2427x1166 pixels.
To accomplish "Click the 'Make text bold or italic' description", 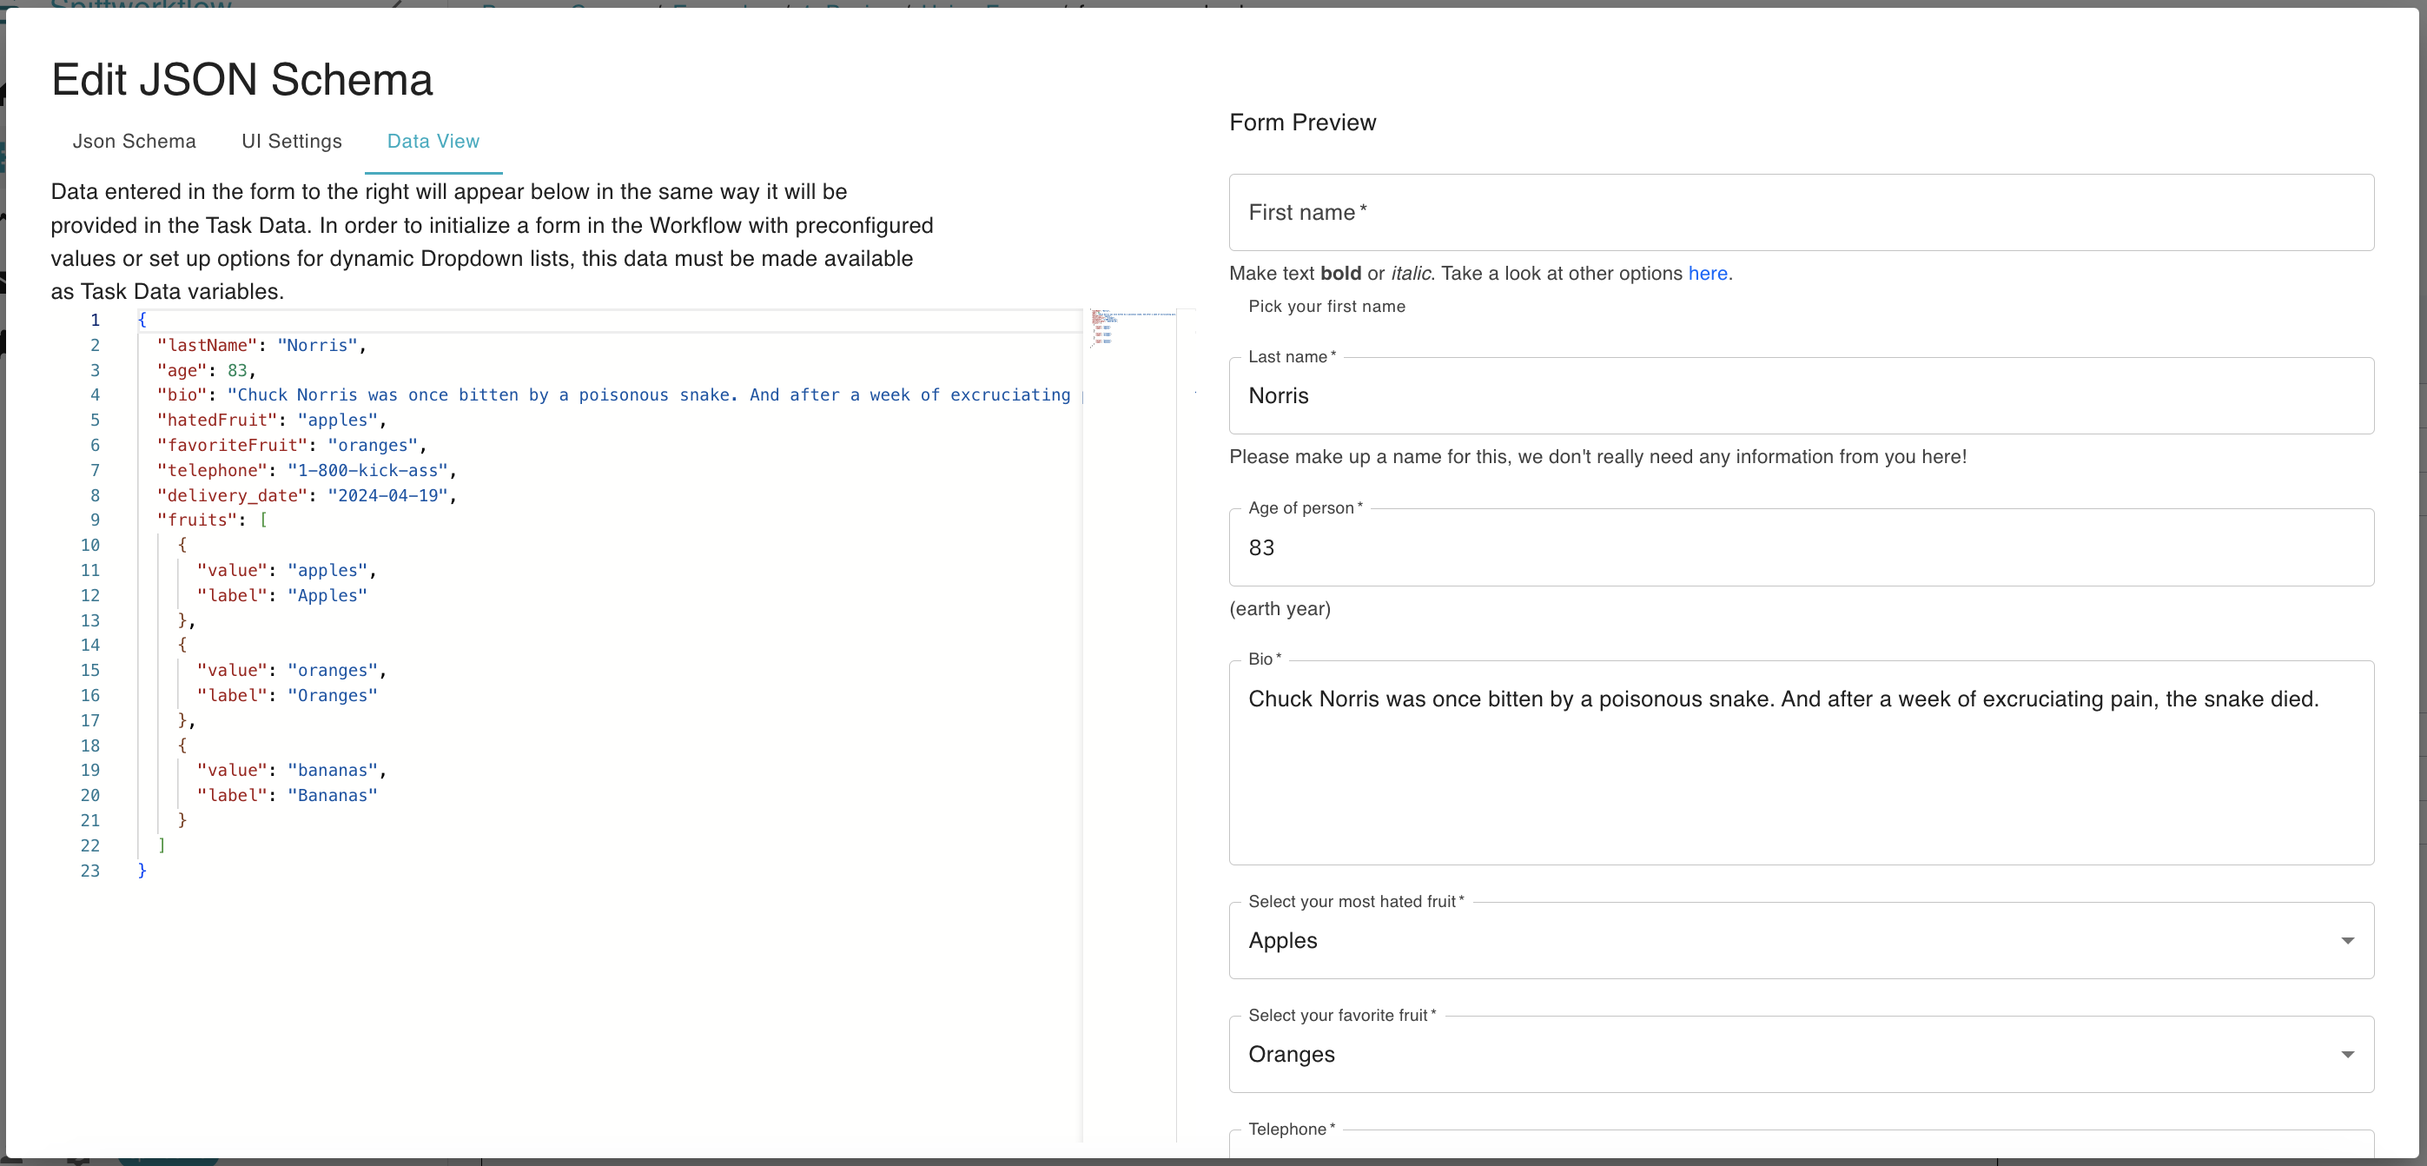I will [x=1481, y=274].
